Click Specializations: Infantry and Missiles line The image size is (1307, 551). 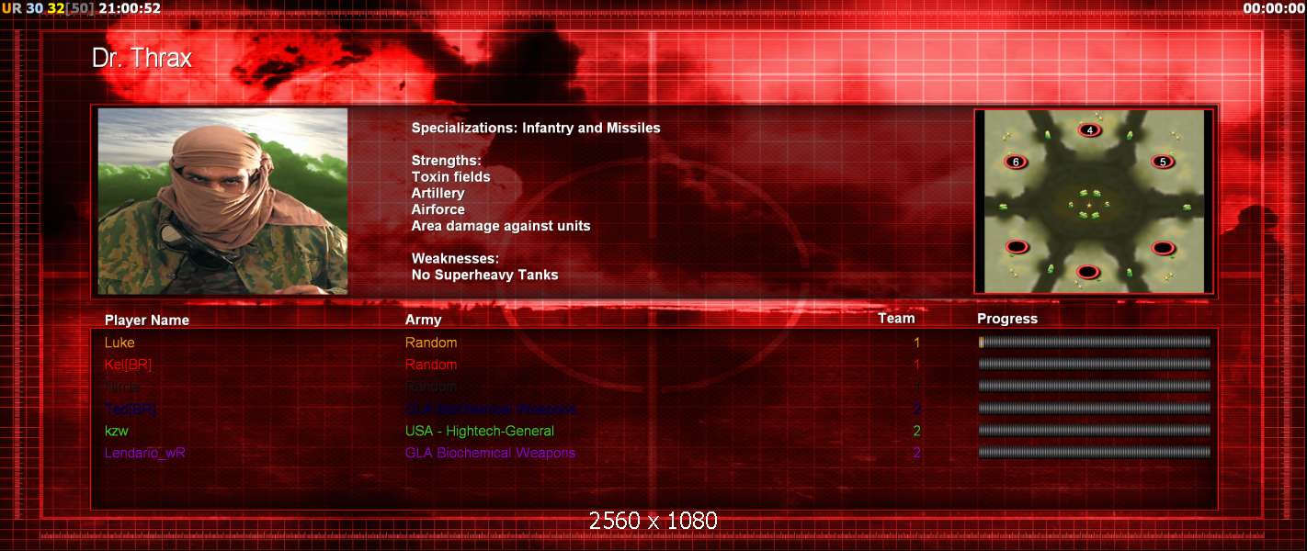536,128
